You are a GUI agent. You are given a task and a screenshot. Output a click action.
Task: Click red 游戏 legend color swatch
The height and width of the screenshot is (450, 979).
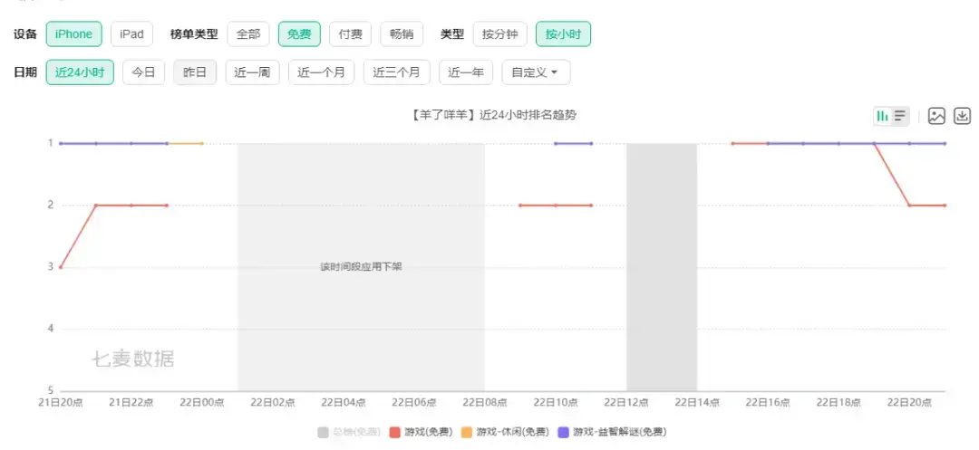[394, 432]
